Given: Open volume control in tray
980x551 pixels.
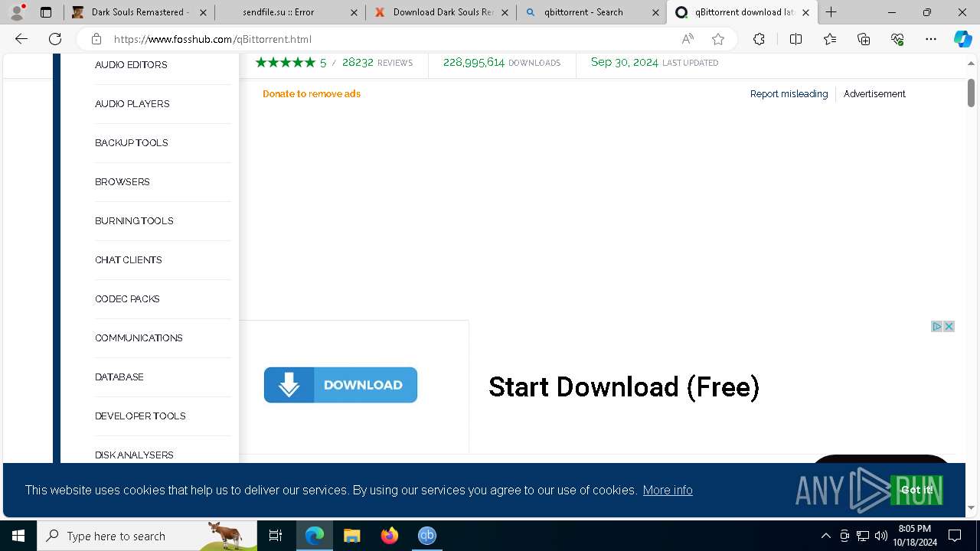Looking at the screenshot, I should click(881, 536).
